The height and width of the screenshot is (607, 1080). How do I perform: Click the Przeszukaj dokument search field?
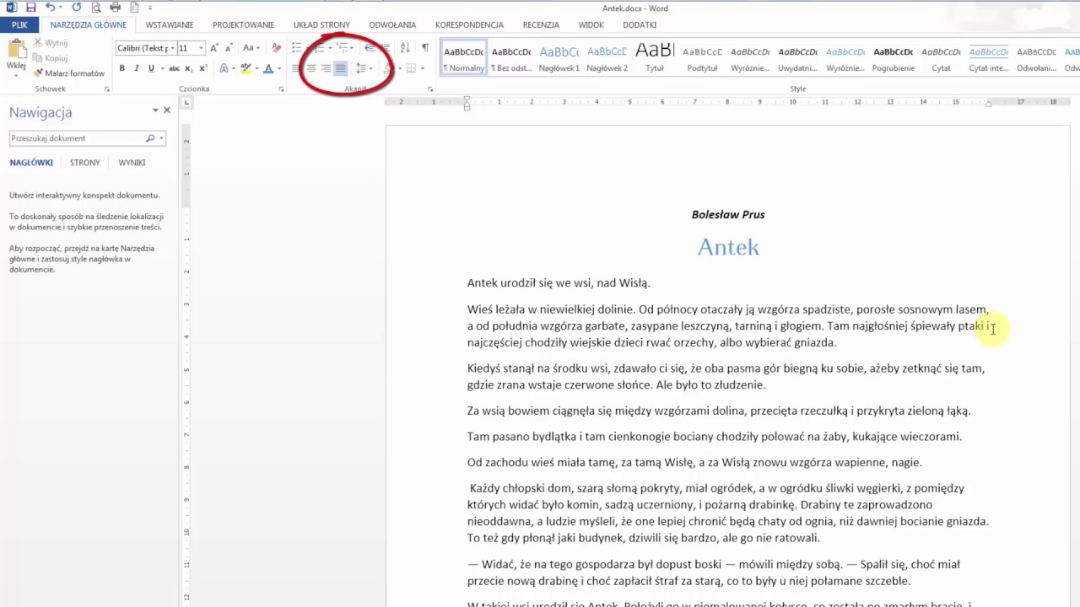coord(76,138)
